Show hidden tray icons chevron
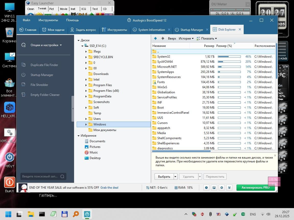294x220 pixels. 186,214
